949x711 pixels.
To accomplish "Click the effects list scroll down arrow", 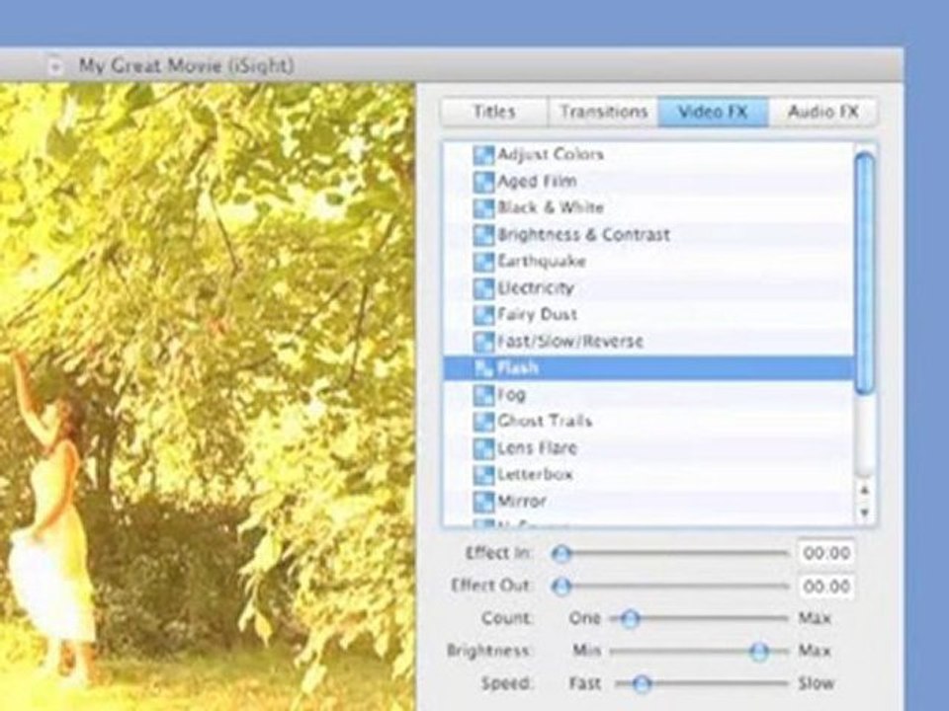I will 865,513.
